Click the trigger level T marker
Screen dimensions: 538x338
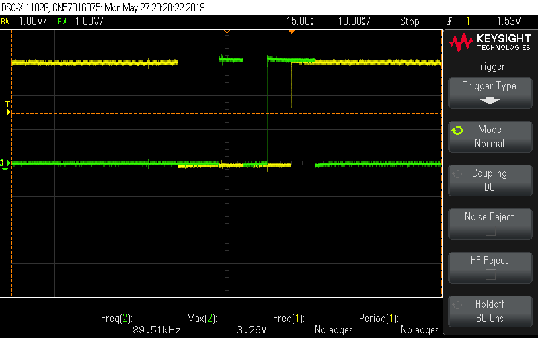click(x=8, y=108)
